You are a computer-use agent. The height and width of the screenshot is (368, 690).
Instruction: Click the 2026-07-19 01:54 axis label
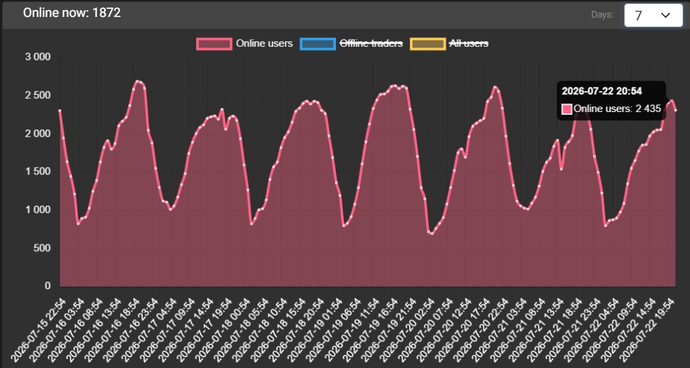point(315,330)
